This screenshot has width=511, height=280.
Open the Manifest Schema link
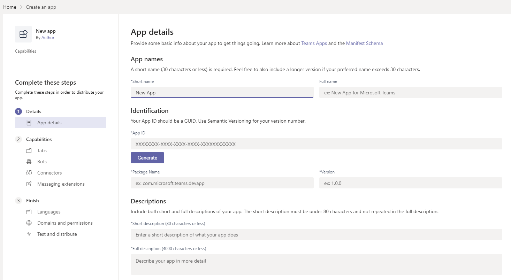coord(364,44)
